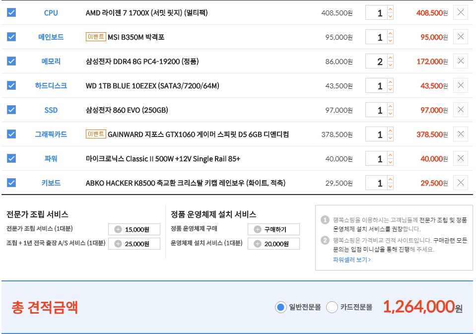Open product 삼성전자 DDR4 8G PC4-19200
476x334 pixels.
142,62
